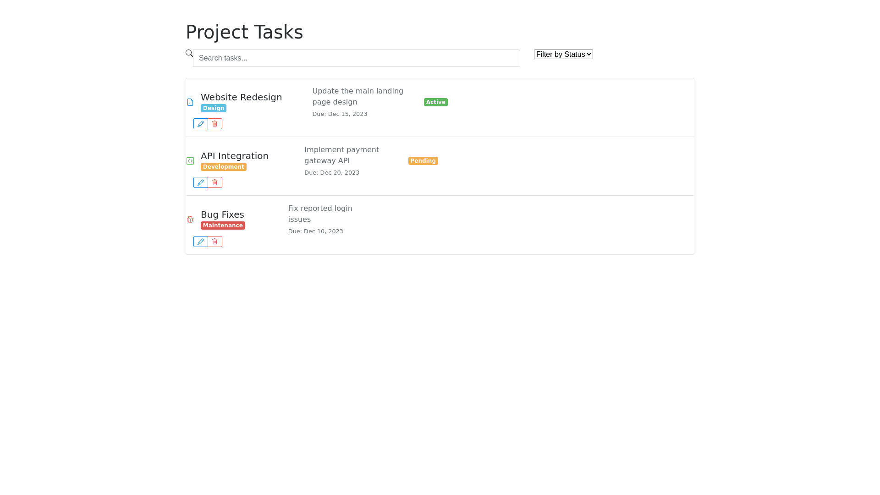Click the trash delete icon for Website Redesign
The image size is (880, 495).
click(x=215, y=124)
